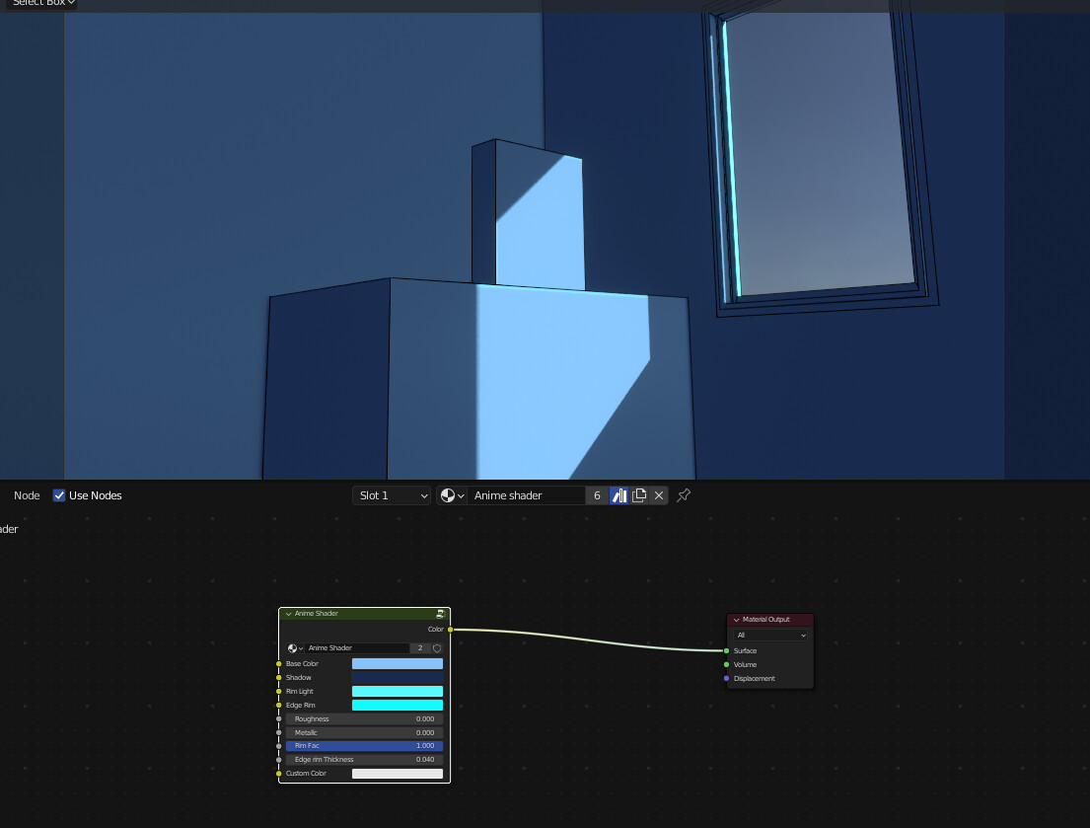The height and width of the screenshot is (828, 1090).
Task: Open the material browser icon inside the node
Action: (x=293, y=648)
